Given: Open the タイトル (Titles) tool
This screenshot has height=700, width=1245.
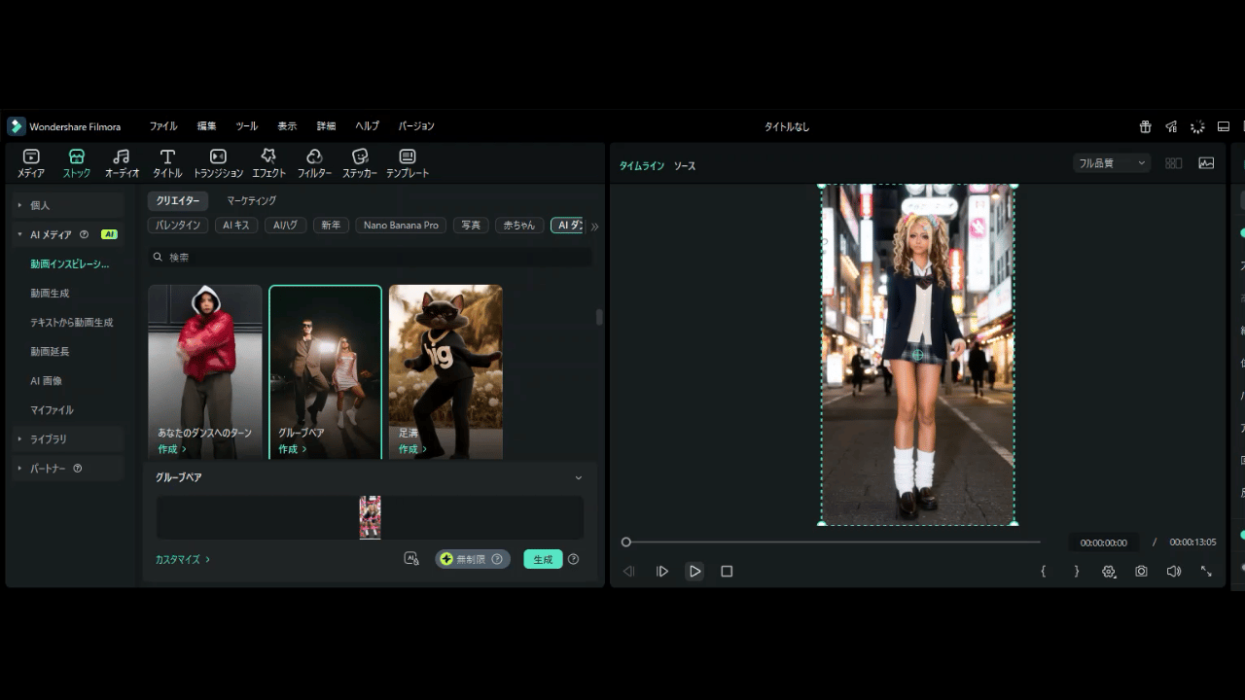Looking at the screenshot, I should point(167,162).
